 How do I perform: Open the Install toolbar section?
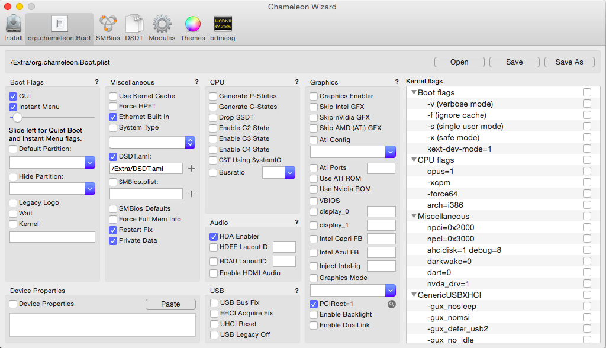pyautogui.click(x=13, y=28)
